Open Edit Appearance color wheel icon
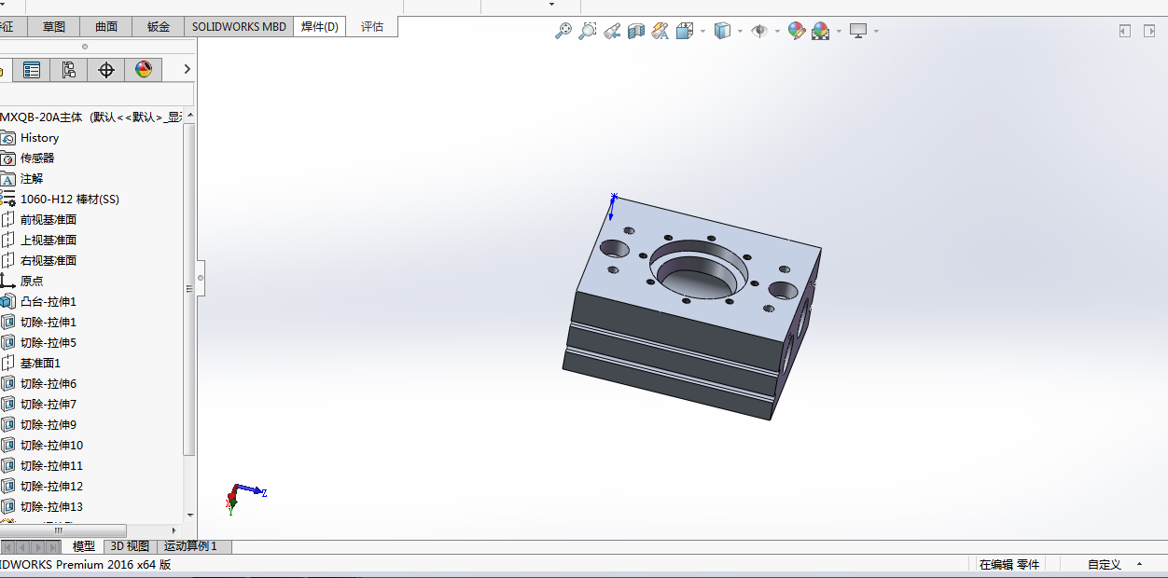 click(796, 31)
